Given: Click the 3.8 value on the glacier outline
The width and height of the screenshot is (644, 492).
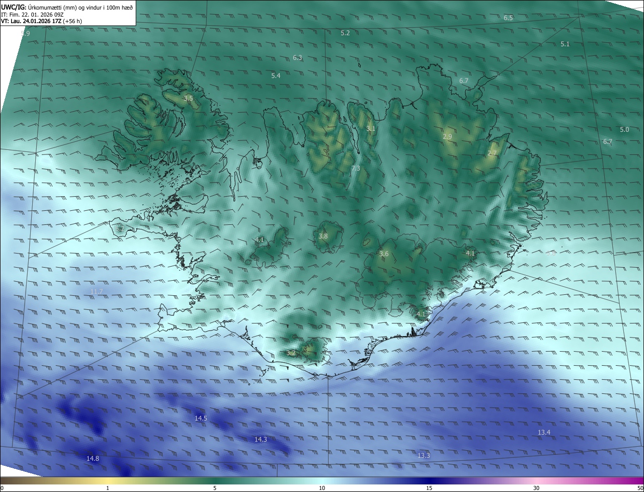Looking at the screenshot, I should (x=323, y=236).
